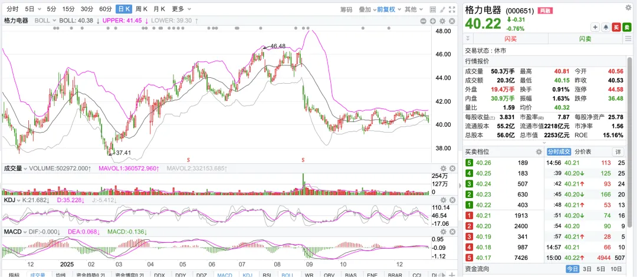Image resolution: width=637 pixels, height=277 pixels.
Task: Switch chart to 日K period
Action: coord(123,9)
